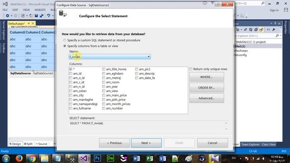Click Quick Launch magnifier icon in title bar
Viewport: 290px width, 163px height.
point(263,3)
